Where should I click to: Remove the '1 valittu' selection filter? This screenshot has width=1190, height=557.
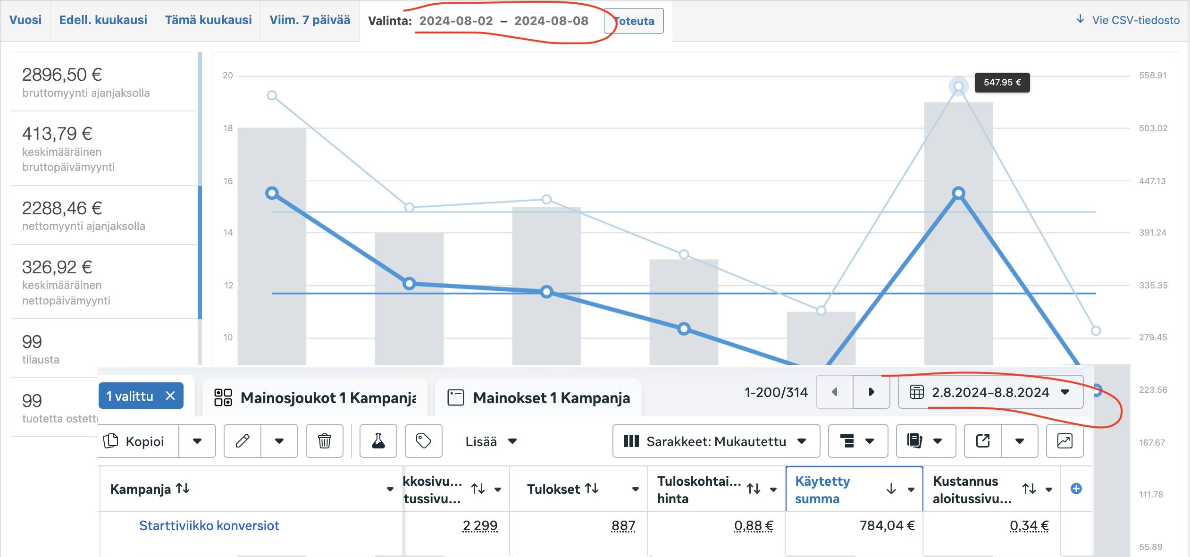pyautogui.click(x=170, y=396)
